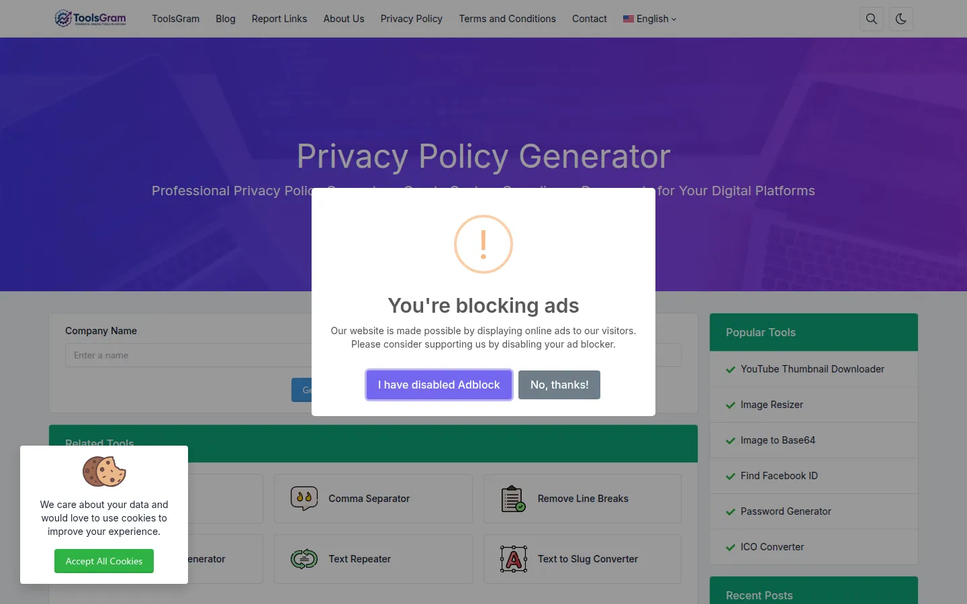The height and width of the screenshot is (604, 967).
Task: Confirm I have disabled Adblock
Action: coord(439,385)
